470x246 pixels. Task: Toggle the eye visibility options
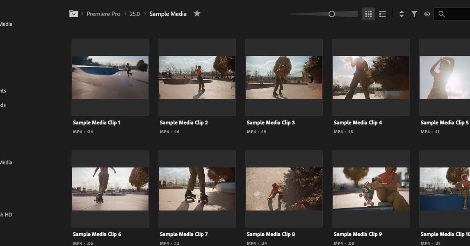[x=427, y=14]
